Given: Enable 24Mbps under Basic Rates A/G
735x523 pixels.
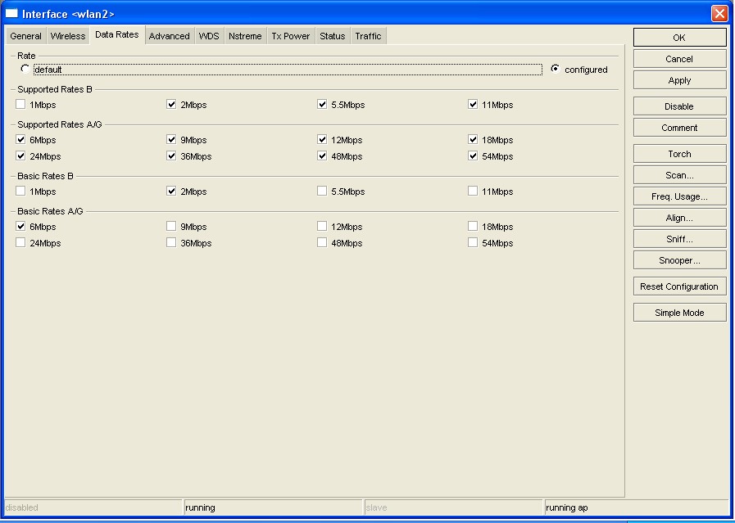Looking at the screenshot, I should 20,242.
